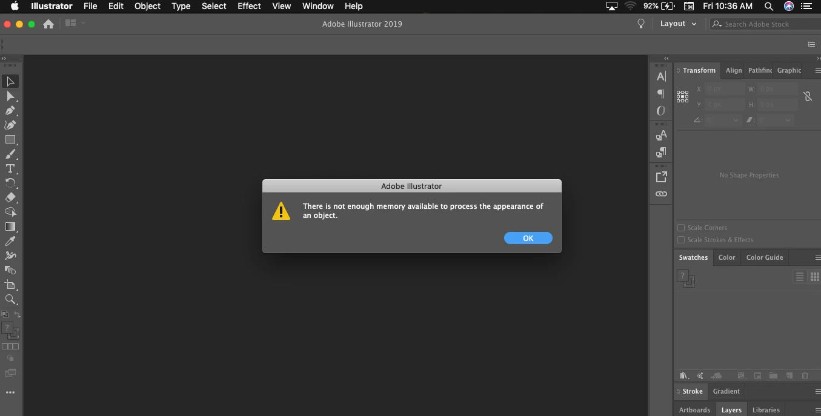Image resolution: width=821 pixels, height=416 pixels.
Task: Select the Gradient tool in toolbar
Action: point(10,226)
